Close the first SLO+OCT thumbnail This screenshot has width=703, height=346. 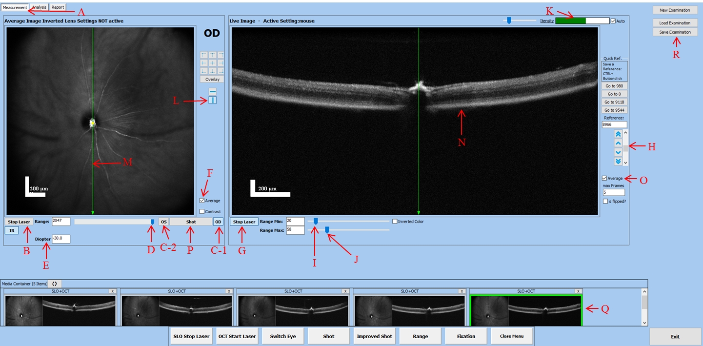(113, 291)
